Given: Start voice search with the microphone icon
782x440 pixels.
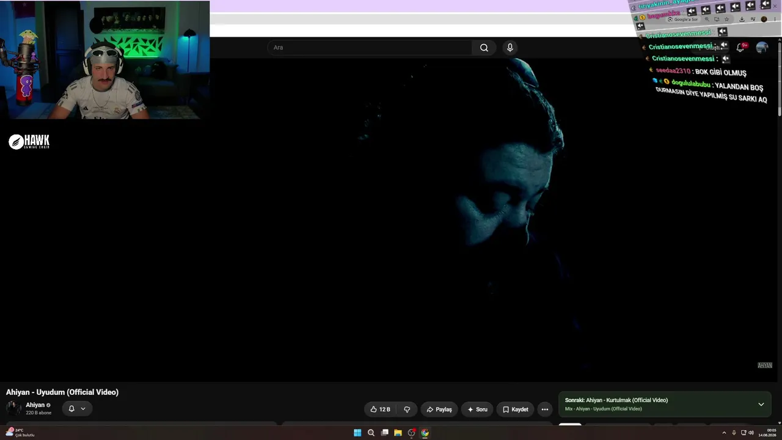Looking at the screenshot, I should pos(510,48).
